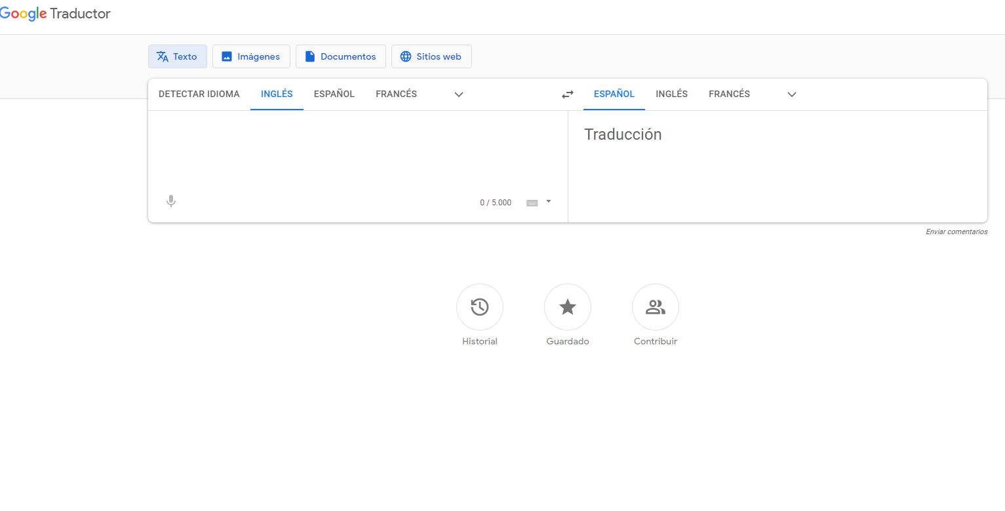
Task: Click the Traducción placeholder text
Action: coord(623,134)
